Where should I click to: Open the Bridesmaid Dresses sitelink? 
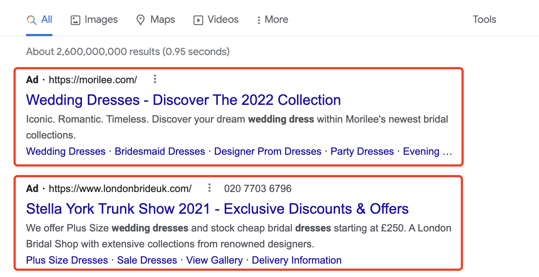[160, 151]
